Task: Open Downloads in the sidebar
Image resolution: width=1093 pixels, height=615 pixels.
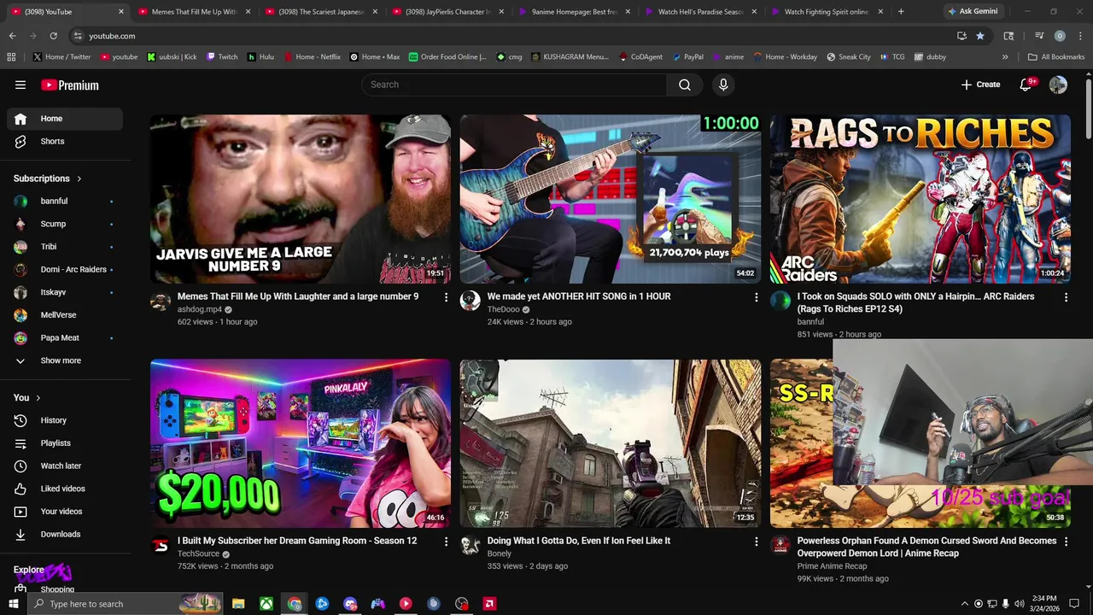Action: (65, 534)
